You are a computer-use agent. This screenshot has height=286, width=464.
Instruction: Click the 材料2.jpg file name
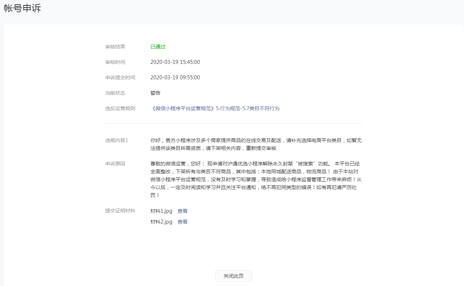click(x=161, y=222)
